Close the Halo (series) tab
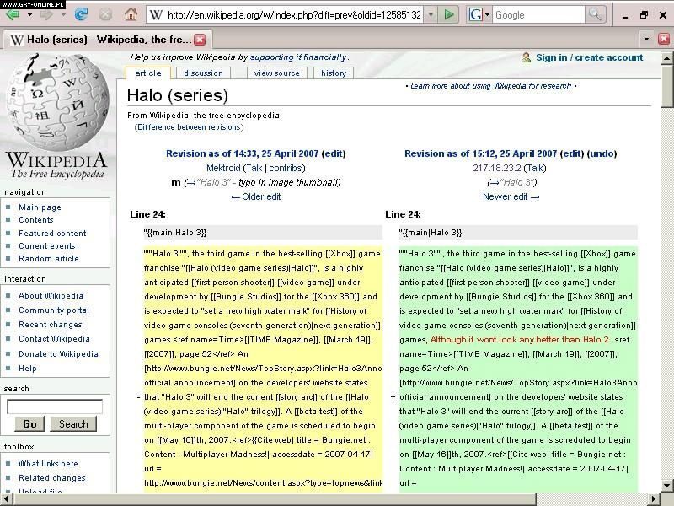This screenshot has width=674, height=506. pos(200,40)
